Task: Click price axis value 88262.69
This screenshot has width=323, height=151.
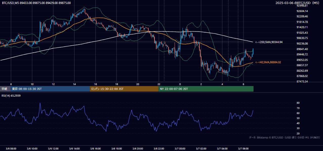Action: 302,71
